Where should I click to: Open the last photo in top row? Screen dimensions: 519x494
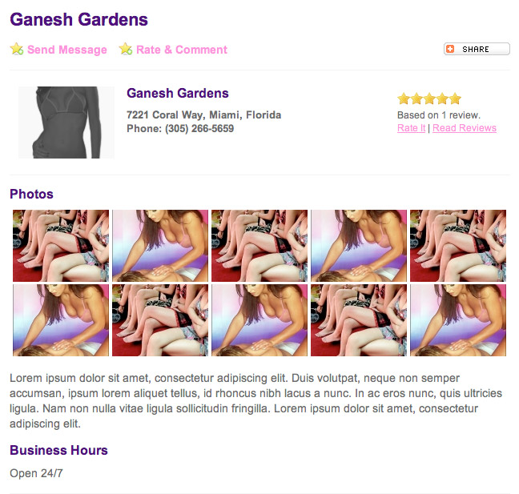click(x=458, y=246)
